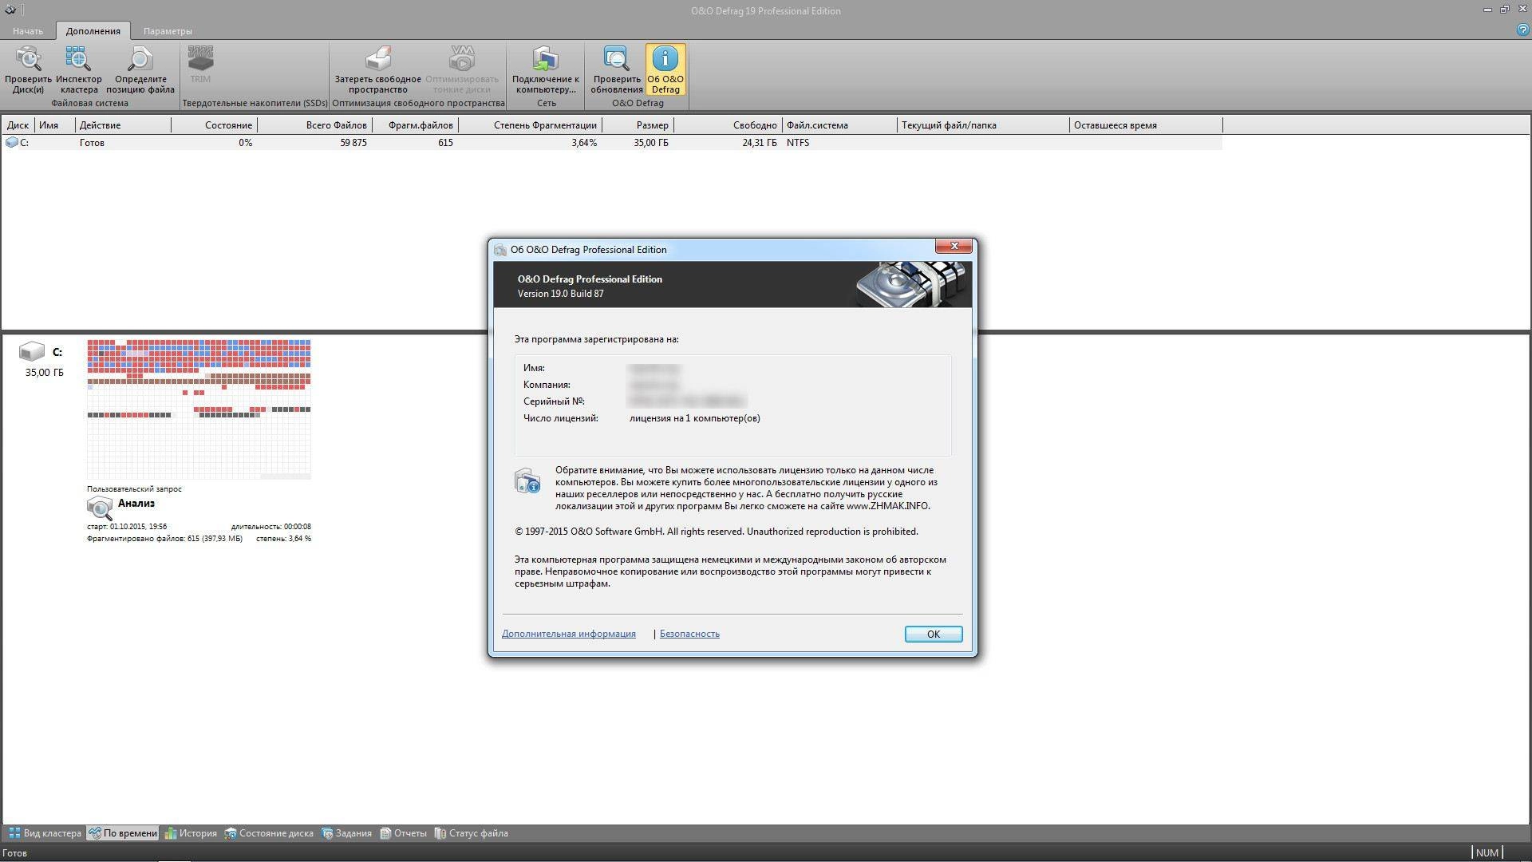Image resolution: width=1532 pixels, height=862 pixels.
Task: Sort by Размер column header
Action: click(x=638, y=125)
